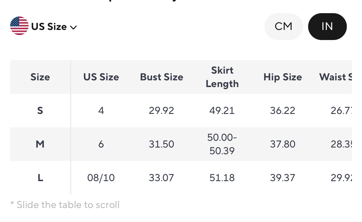Switch units to CM
The image size is (362, 222).
coord(283,27)
